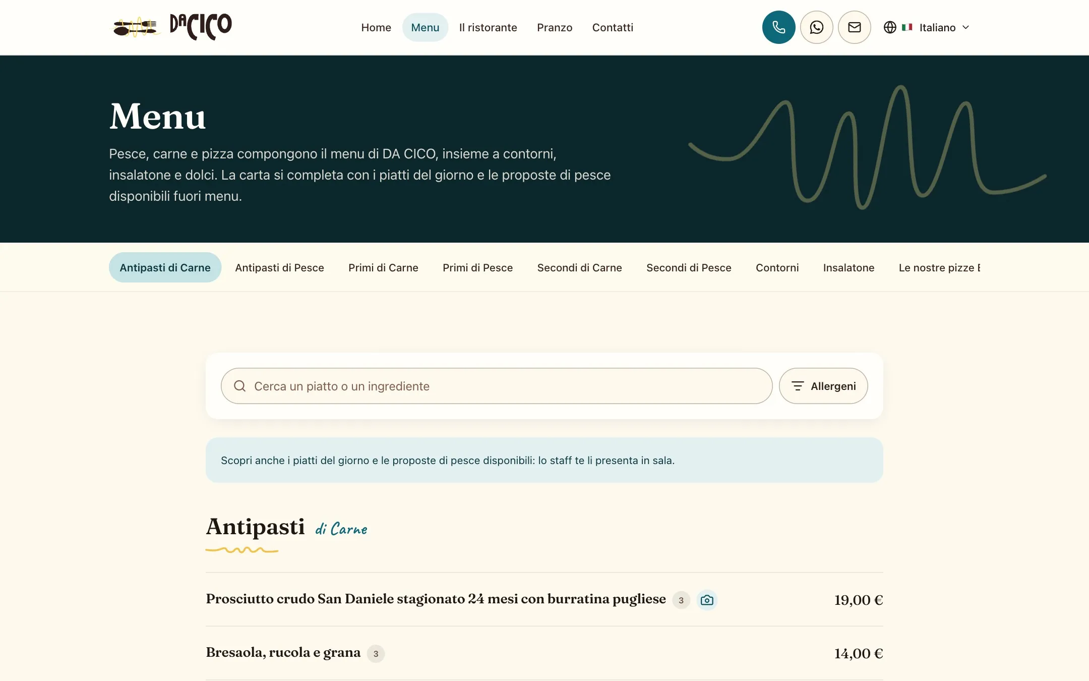Switch to Le nostre pizze tab
Screen dimensions: 1089x681
939,267
